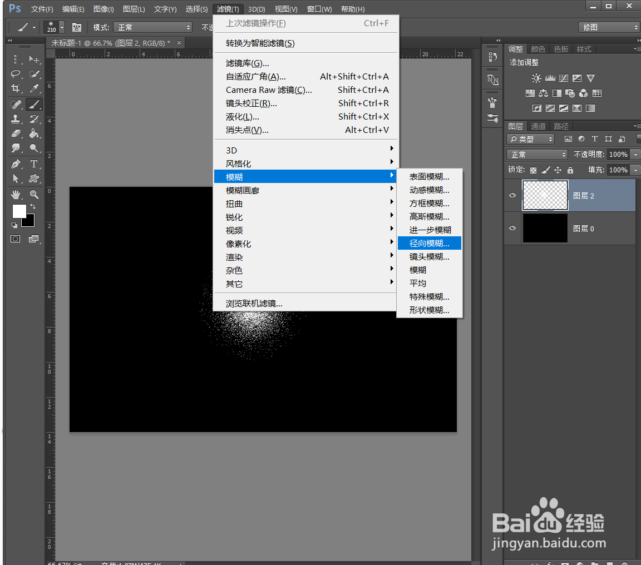Switch to the 路径 tab

[x=561, y=126]
